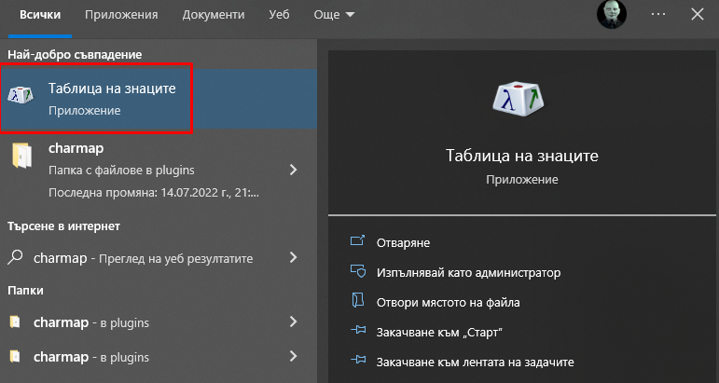719x383 pixels.
Task: Switch to the Всички tab
Action: click(40, 15)
